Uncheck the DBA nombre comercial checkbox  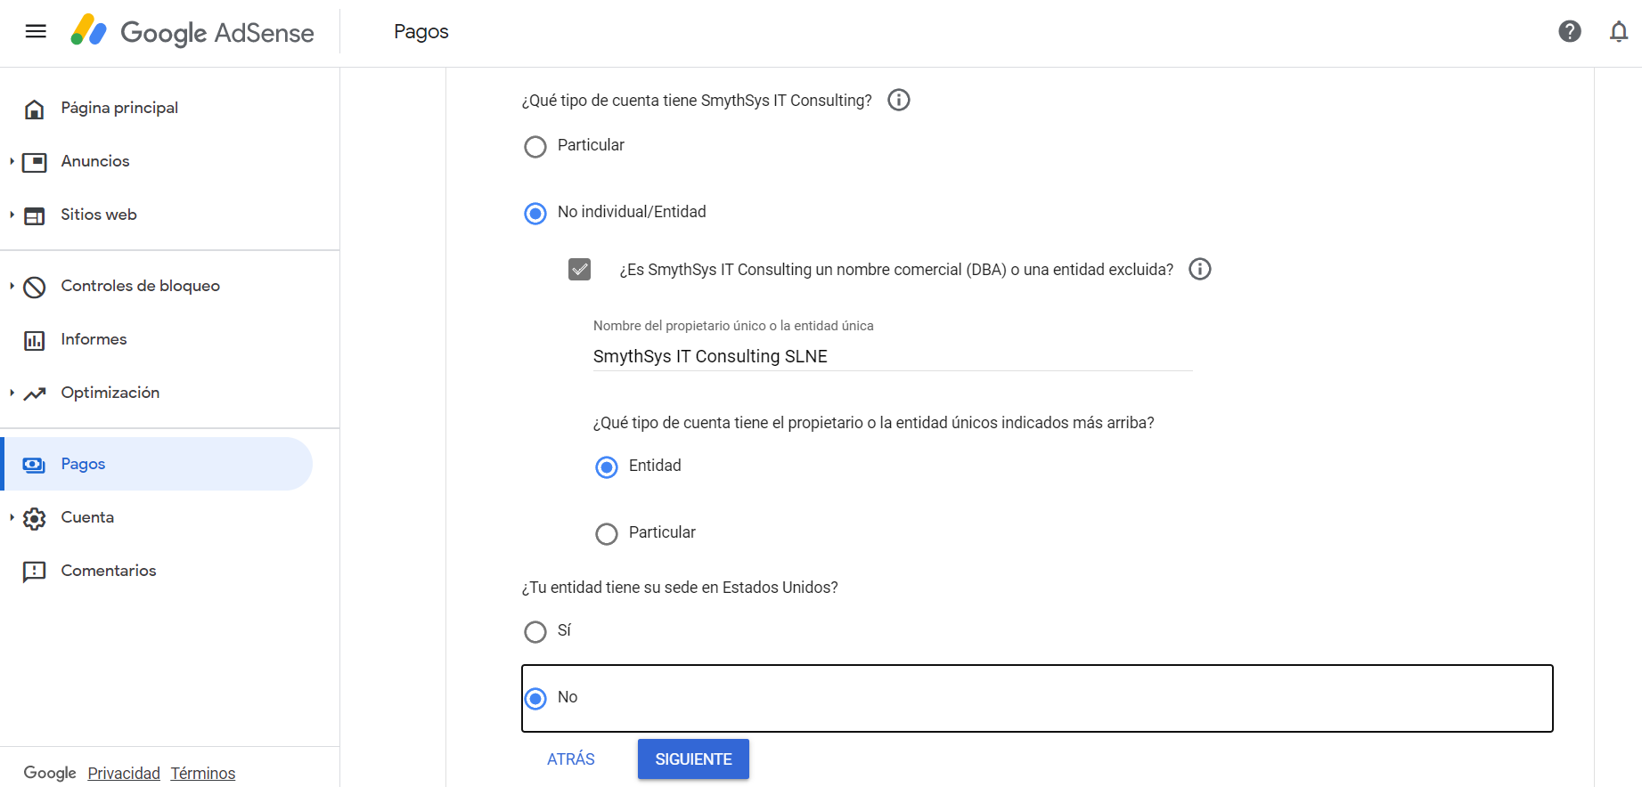point(580,269)
